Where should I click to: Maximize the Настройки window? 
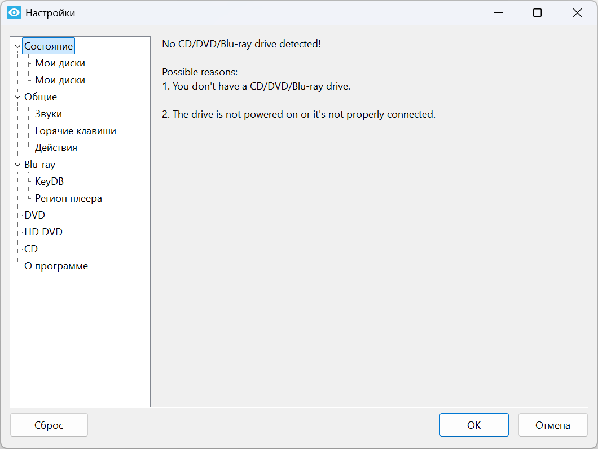[x=537, y=13]
